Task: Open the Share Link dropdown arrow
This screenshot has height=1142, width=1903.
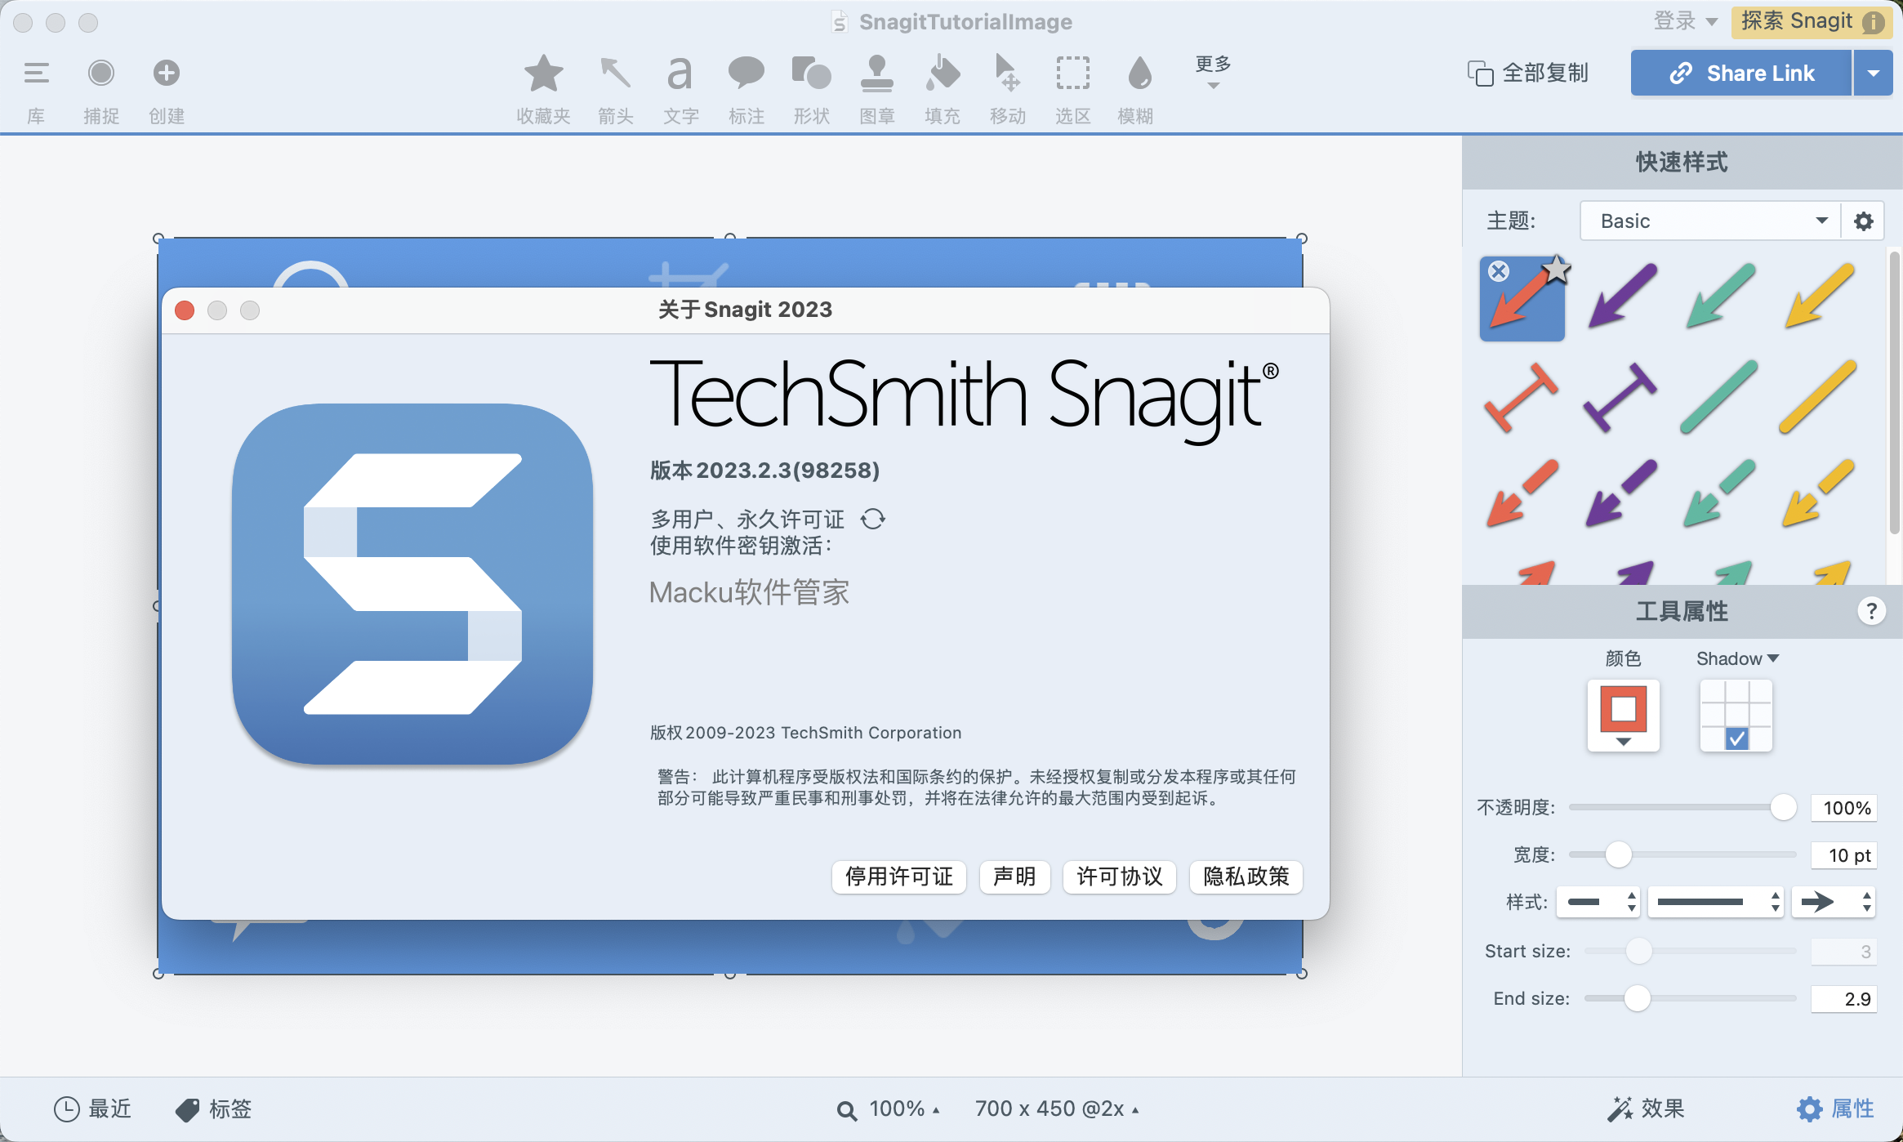Action: click(x=1874, y=74)
